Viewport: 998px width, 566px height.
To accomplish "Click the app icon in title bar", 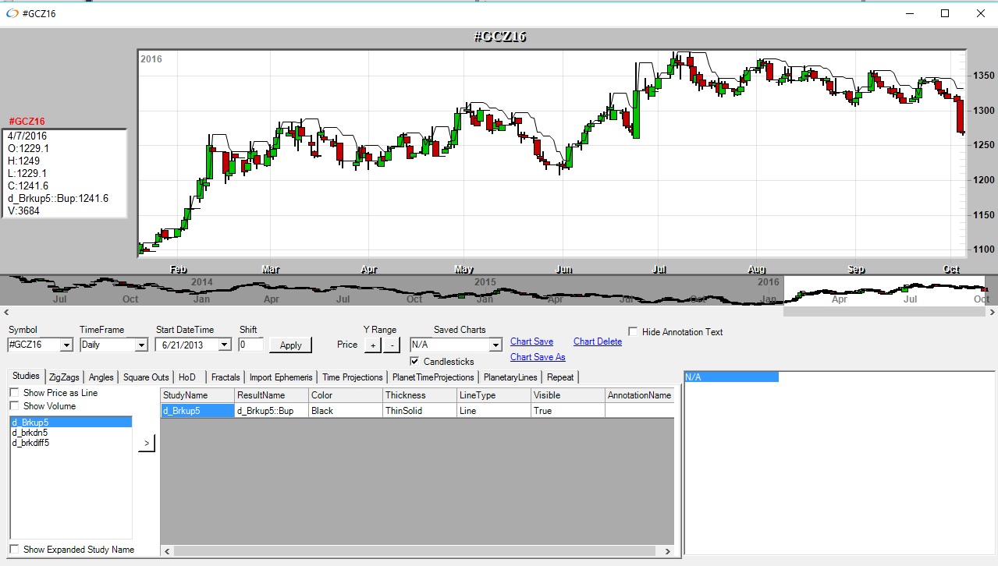I will [x=11, y=13].
